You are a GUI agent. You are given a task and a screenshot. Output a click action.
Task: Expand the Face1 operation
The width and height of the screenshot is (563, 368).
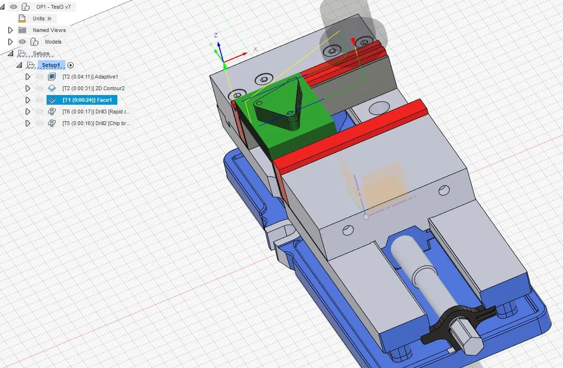pyautogui.click(x=28, y=100)
